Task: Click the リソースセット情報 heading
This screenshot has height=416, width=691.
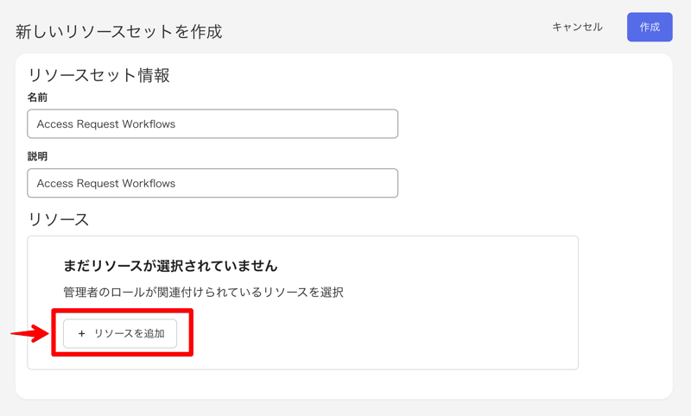Action: [x=98, y=75]
